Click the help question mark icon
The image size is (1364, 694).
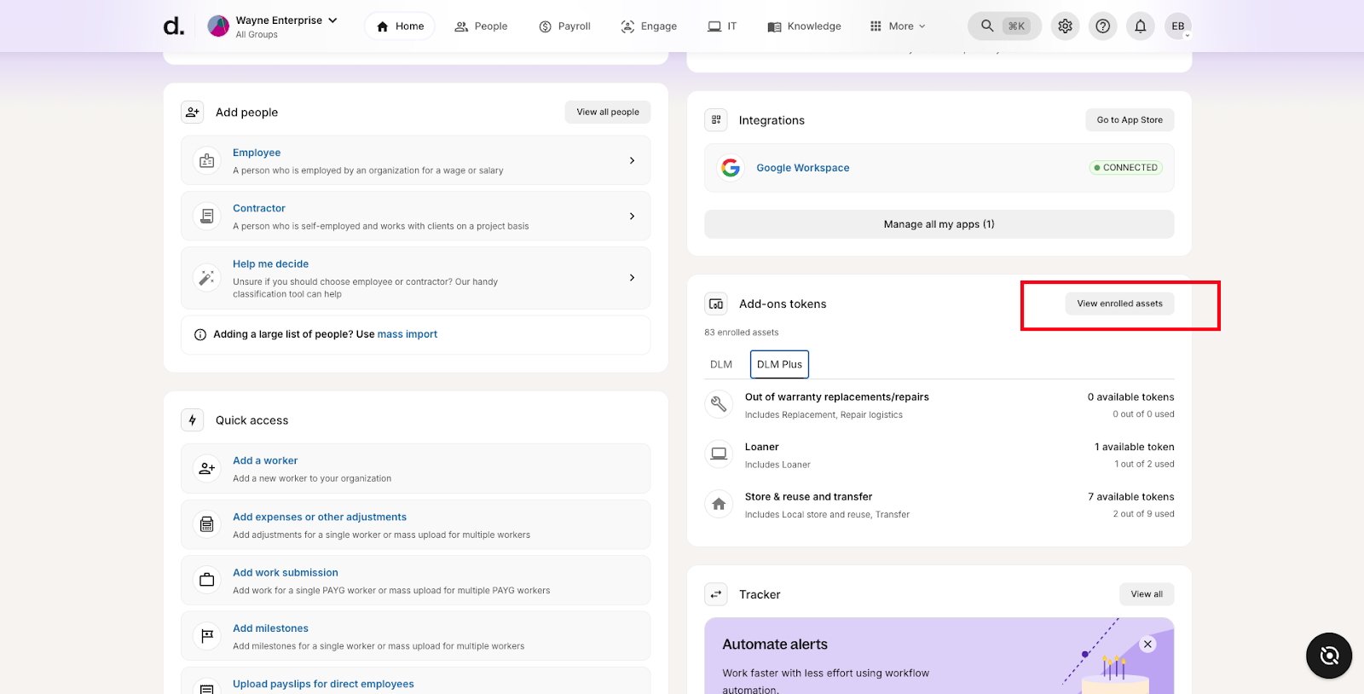tap(1102, 26)
